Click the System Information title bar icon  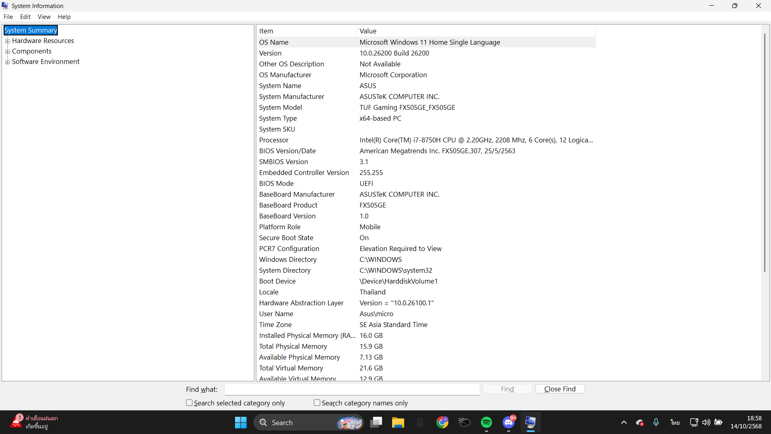click(x=5, y=6)
